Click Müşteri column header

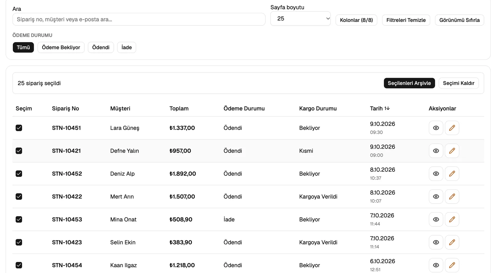[x=120, y=108]
